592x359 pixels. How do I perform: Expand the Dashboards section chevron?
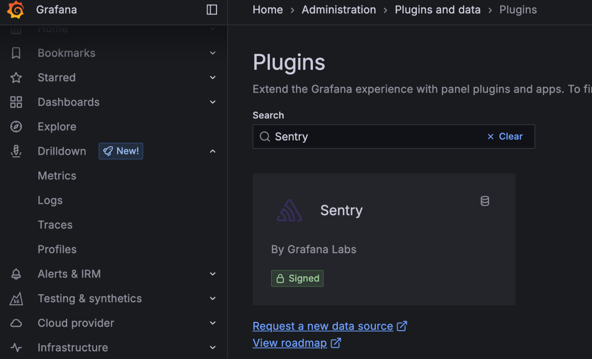point(213,102)
